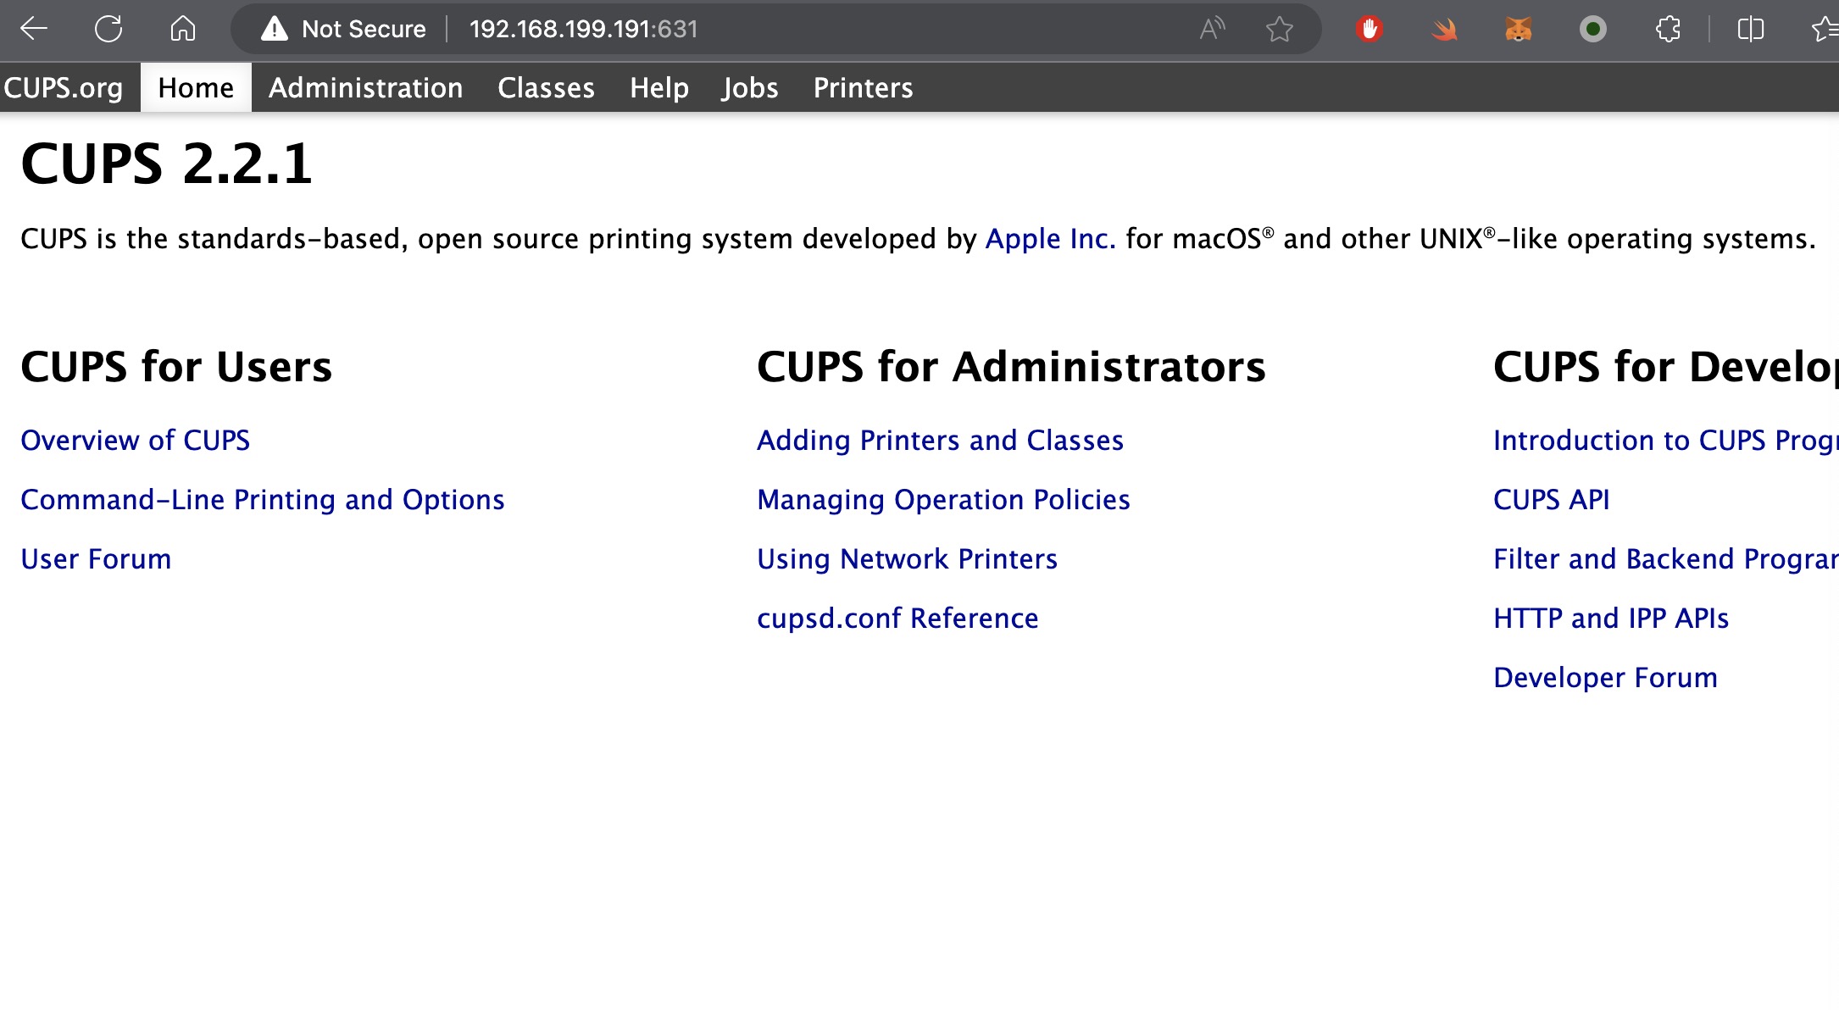This screenshot has height=1010, width=1839.
Task: Open the Printers tab
Action: point(864,87)
